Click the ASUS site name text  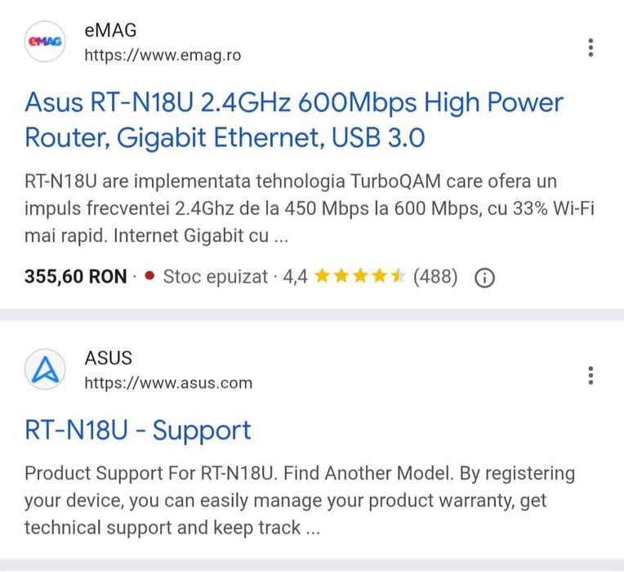click(108, 358)
